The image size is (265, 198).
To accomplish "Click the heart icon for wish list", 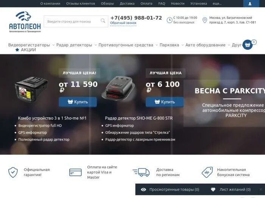I will (x=213, y=190).
